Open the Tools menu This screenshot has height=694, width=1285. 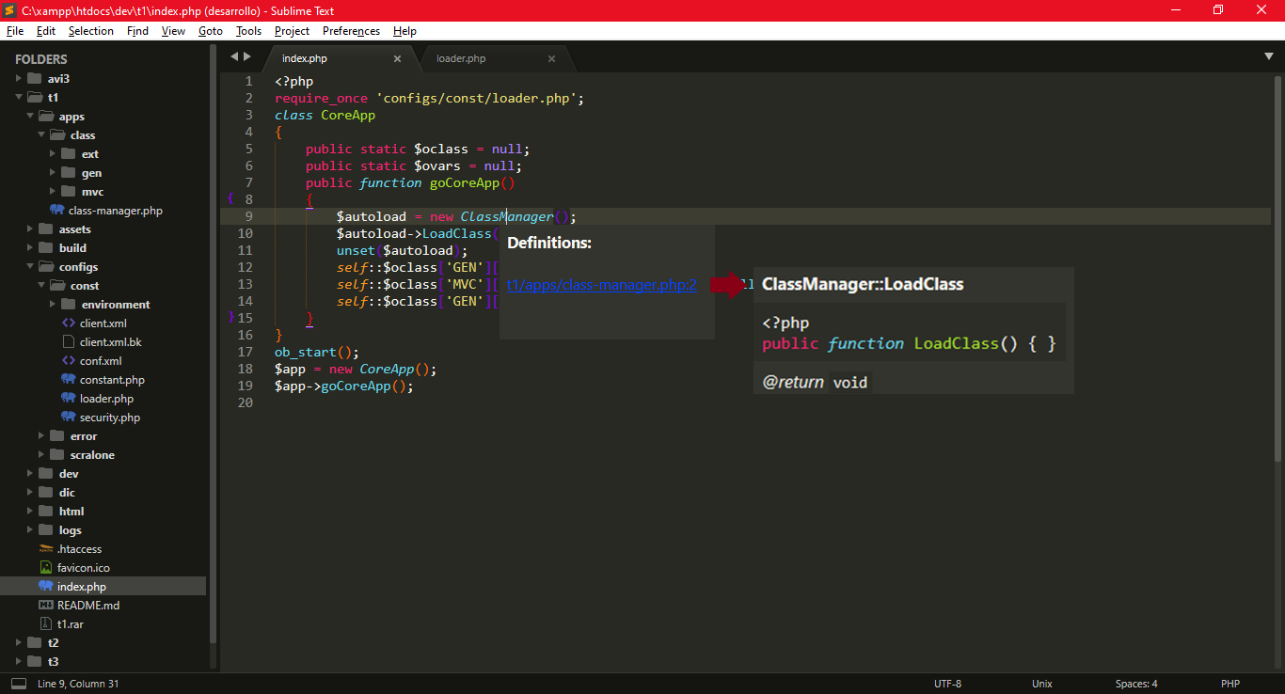[248, 31]
